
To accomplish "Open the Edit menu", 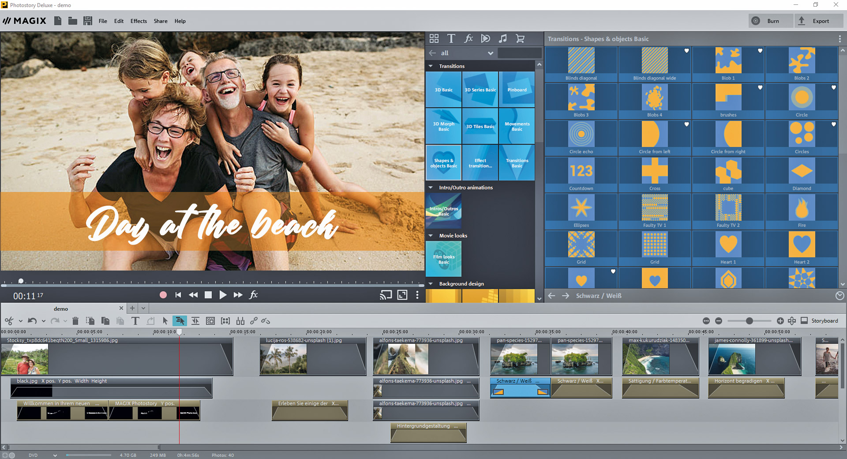I will coord(119,21).
